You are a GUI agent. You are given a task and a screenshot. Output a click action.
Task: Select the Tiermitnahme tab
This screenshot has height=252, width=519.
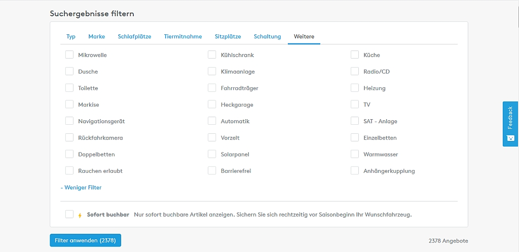(x=182, y=36)
